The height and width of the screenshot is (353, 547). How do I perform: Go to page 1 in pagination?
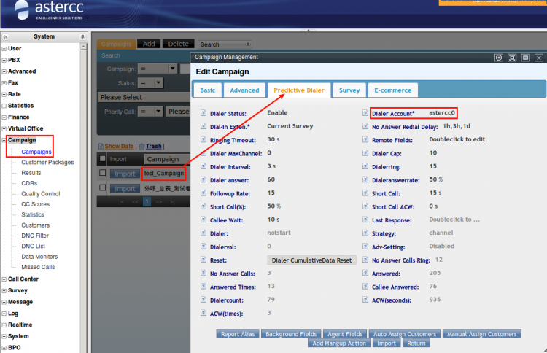(x=146, y=201)
